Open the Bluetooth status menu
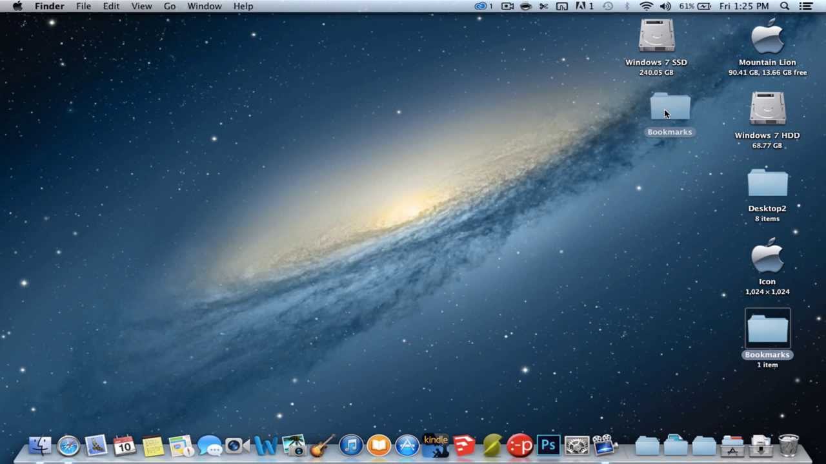This screenshot has height=464, width=826. tap(627, 6)
